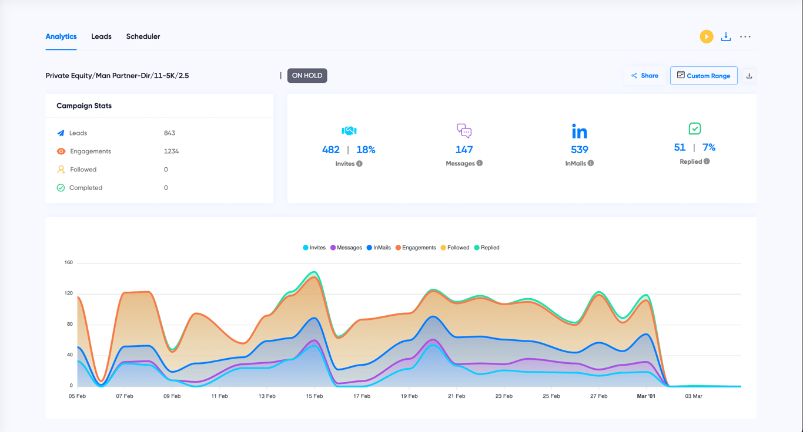This screenshot has width=803, height=432.
Task: Switch to the Scheduler tab
Action: 143,36
